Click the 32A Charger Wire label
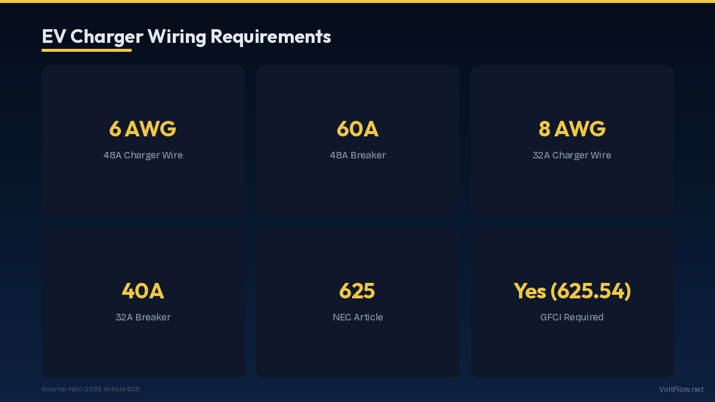This screenshot has width=715, height=402. pos(572,155)
